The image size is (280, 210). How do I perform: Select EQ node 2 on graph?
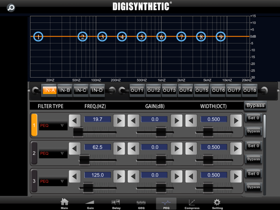[83, 37]
